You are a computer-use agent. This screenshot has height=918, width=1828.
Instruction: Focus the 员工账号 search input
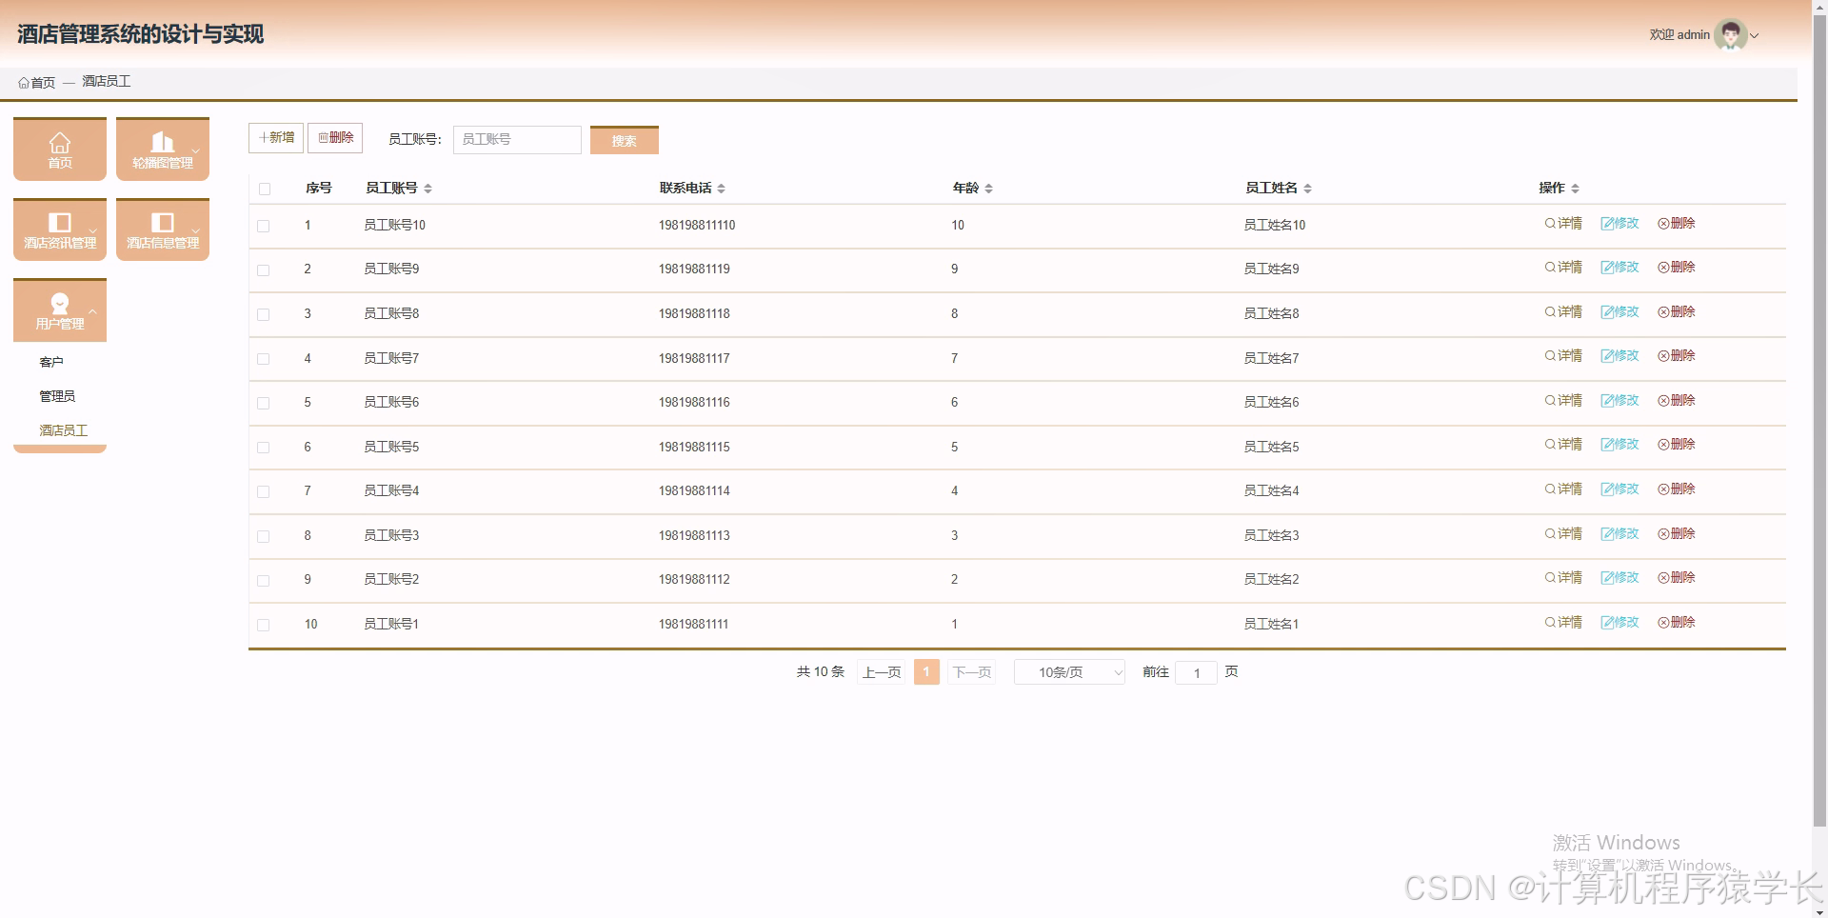(517, 140)
